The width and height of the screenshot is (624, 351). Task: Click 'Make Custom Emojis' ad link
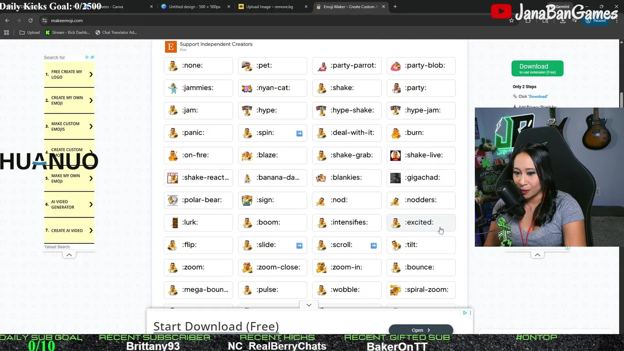pos(69,126)
